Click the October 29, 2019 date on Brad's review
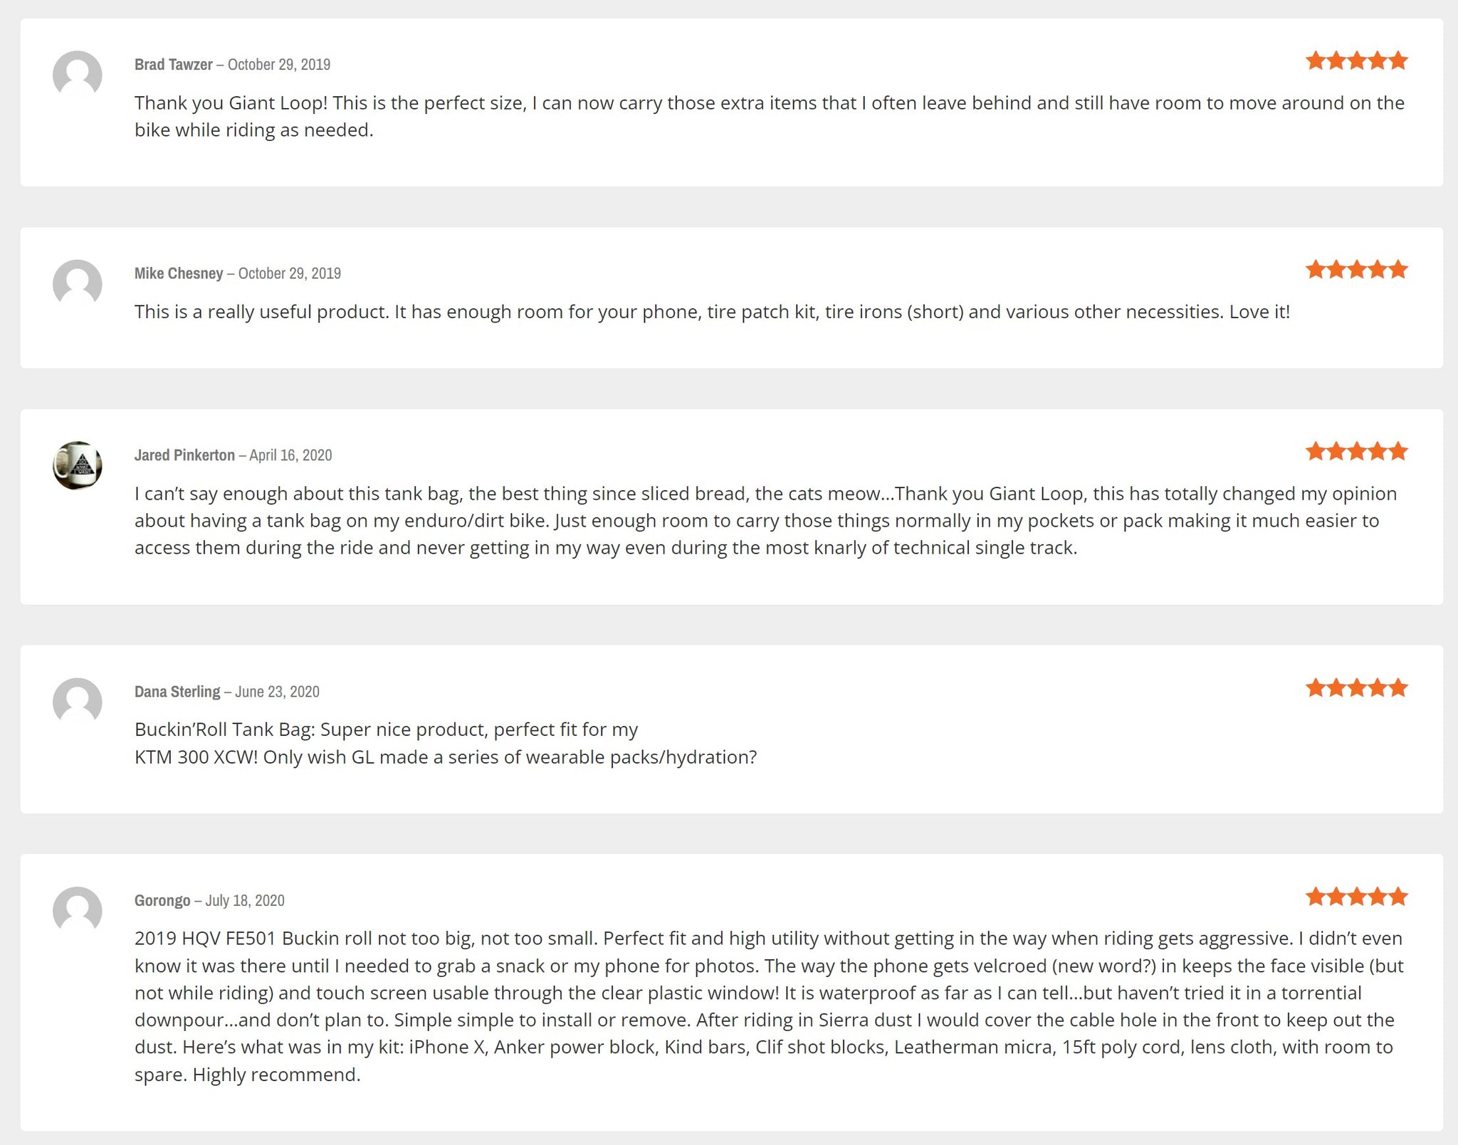Image resolution: width=1458 pixels, height=1145 pixels. (279, 65)
